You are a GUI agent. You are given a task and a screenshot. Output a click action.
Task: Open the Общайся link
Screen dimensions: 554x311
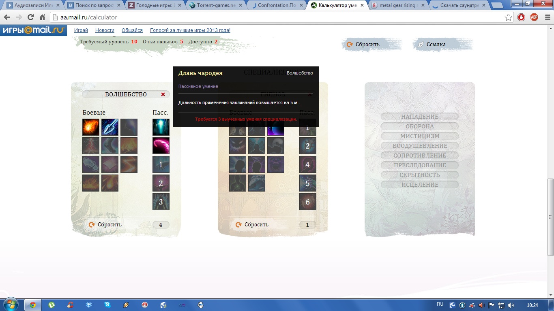pyautogui.click(x=132, y=30)
